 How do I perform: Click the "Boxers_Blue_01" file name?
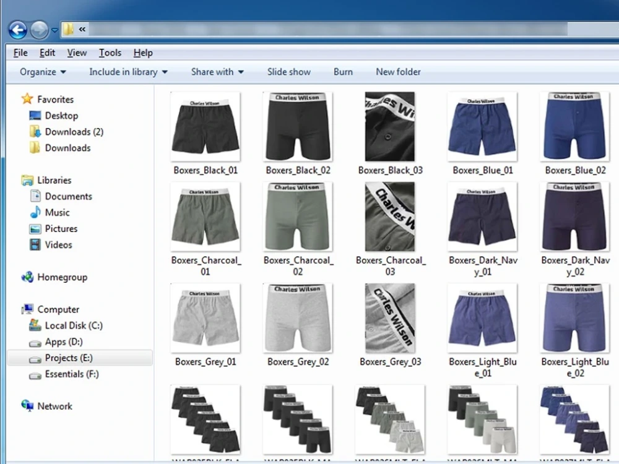[483, 171]
